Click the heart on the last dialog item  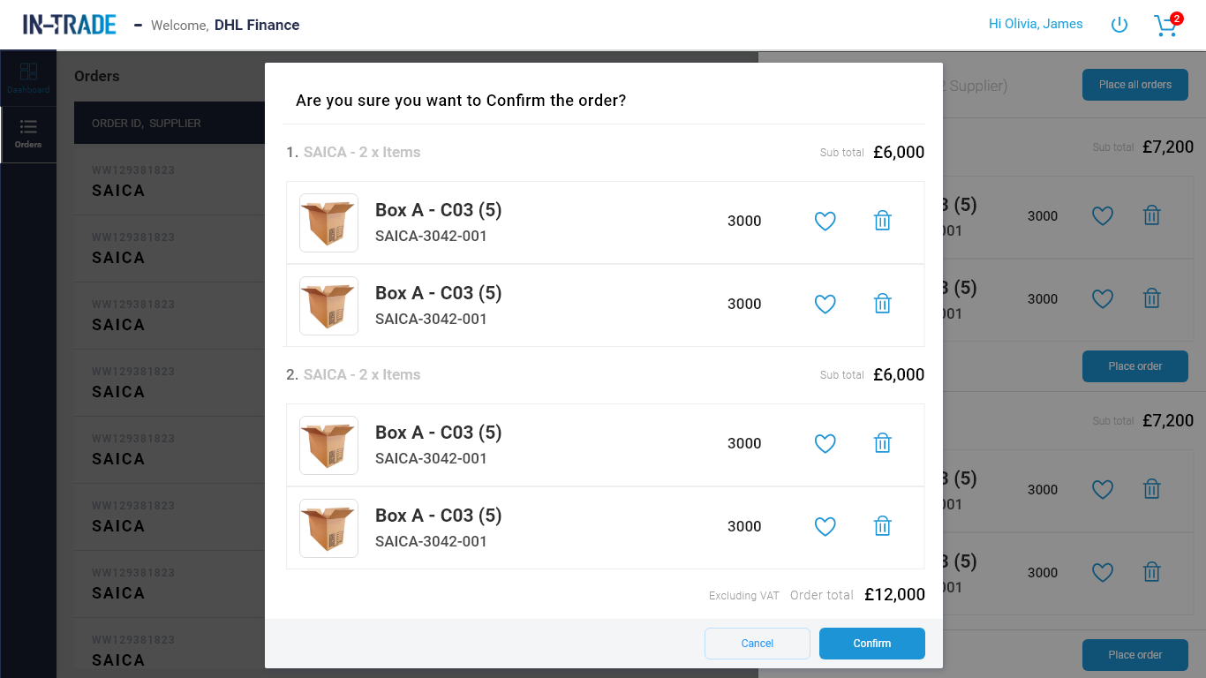(x=825, y=527)
